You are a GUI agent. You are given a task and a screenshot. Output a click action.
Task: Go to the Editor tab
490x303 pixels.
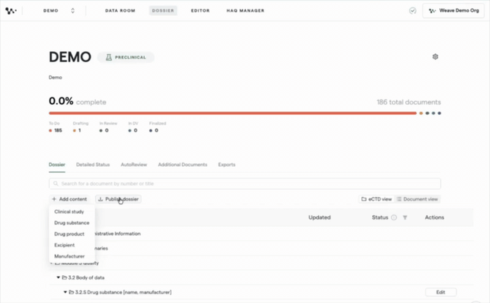click(x=200, y=11)
